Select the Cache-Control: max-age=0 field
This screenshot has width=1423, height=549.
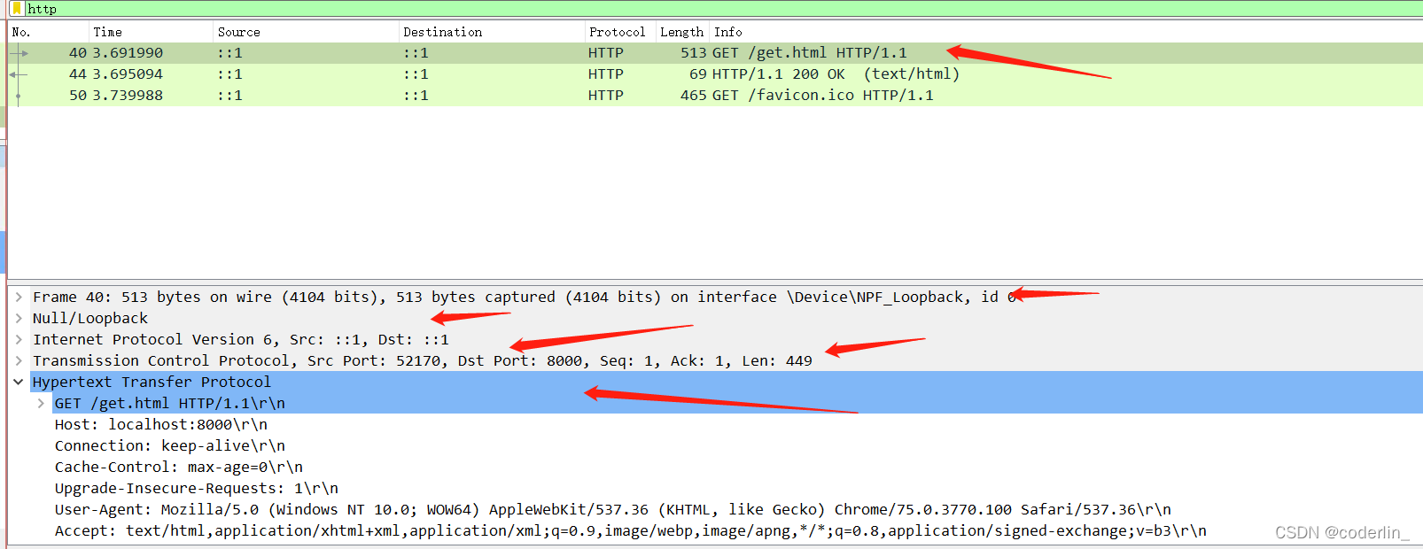[179, 468]
